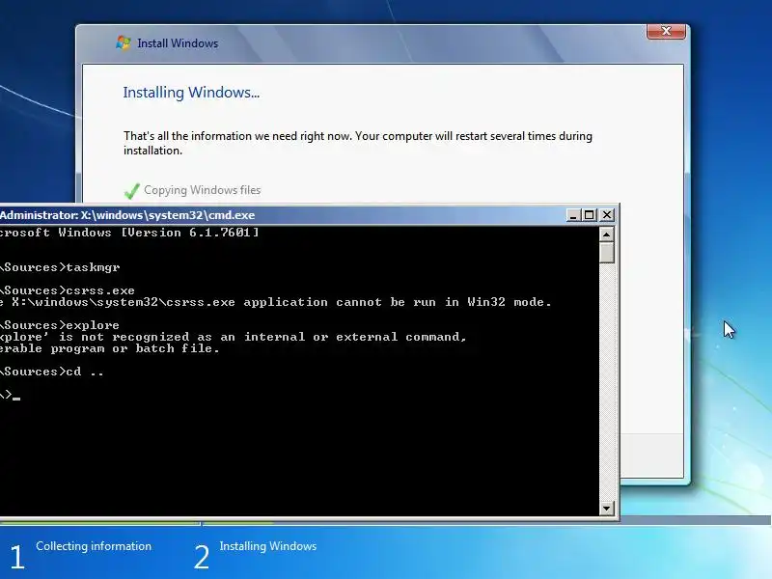Click the command prompt scrollbar down arrow

pyautogui.click(x=607, y=508)
